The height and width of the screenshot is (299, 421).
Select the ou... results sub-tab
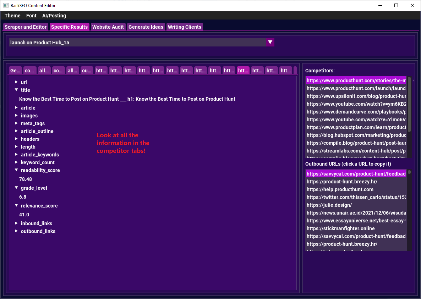pos(87,71)
